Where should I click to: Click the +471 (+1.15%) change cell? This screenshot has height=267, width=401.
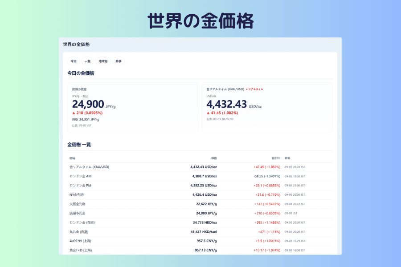coord(269,232)
